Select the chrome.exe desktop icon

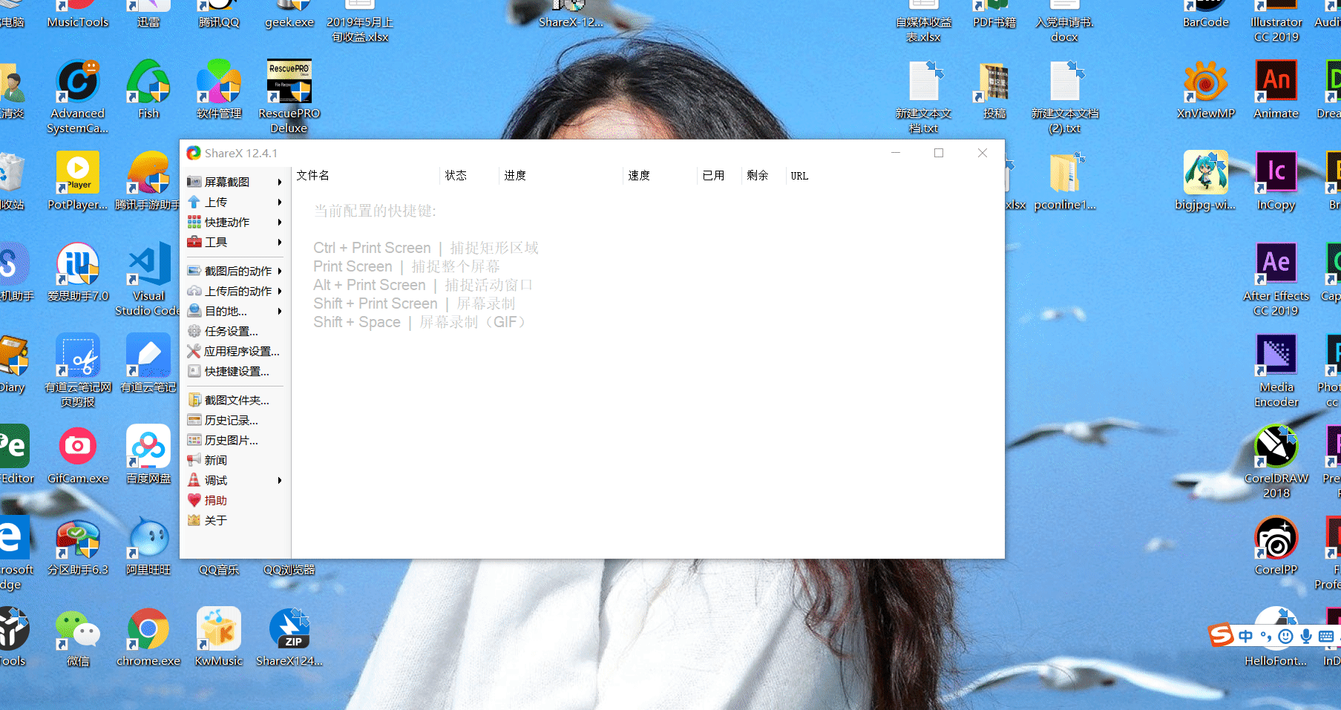click(x=148, y=629)
